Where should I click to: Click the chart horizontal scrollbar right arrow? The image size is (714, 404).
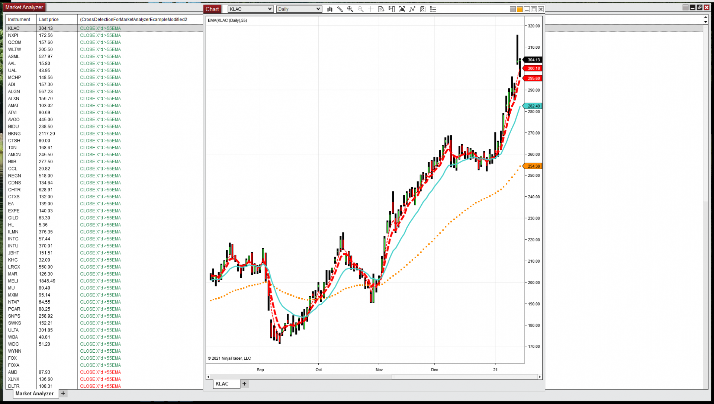click(x=540, y=377)
